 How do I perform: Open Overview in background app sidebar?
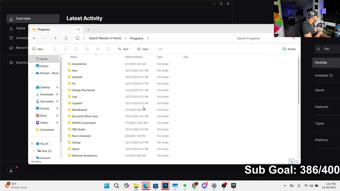tap(33, 19)
